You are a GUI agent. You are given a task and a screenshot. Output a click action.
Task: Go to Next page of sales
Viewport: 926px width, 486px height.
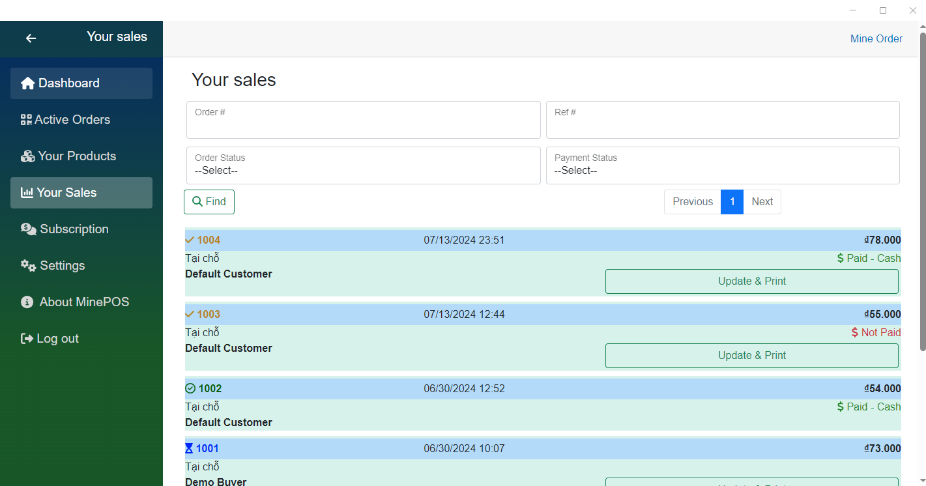pyautogui.click(x=762, y=202)
